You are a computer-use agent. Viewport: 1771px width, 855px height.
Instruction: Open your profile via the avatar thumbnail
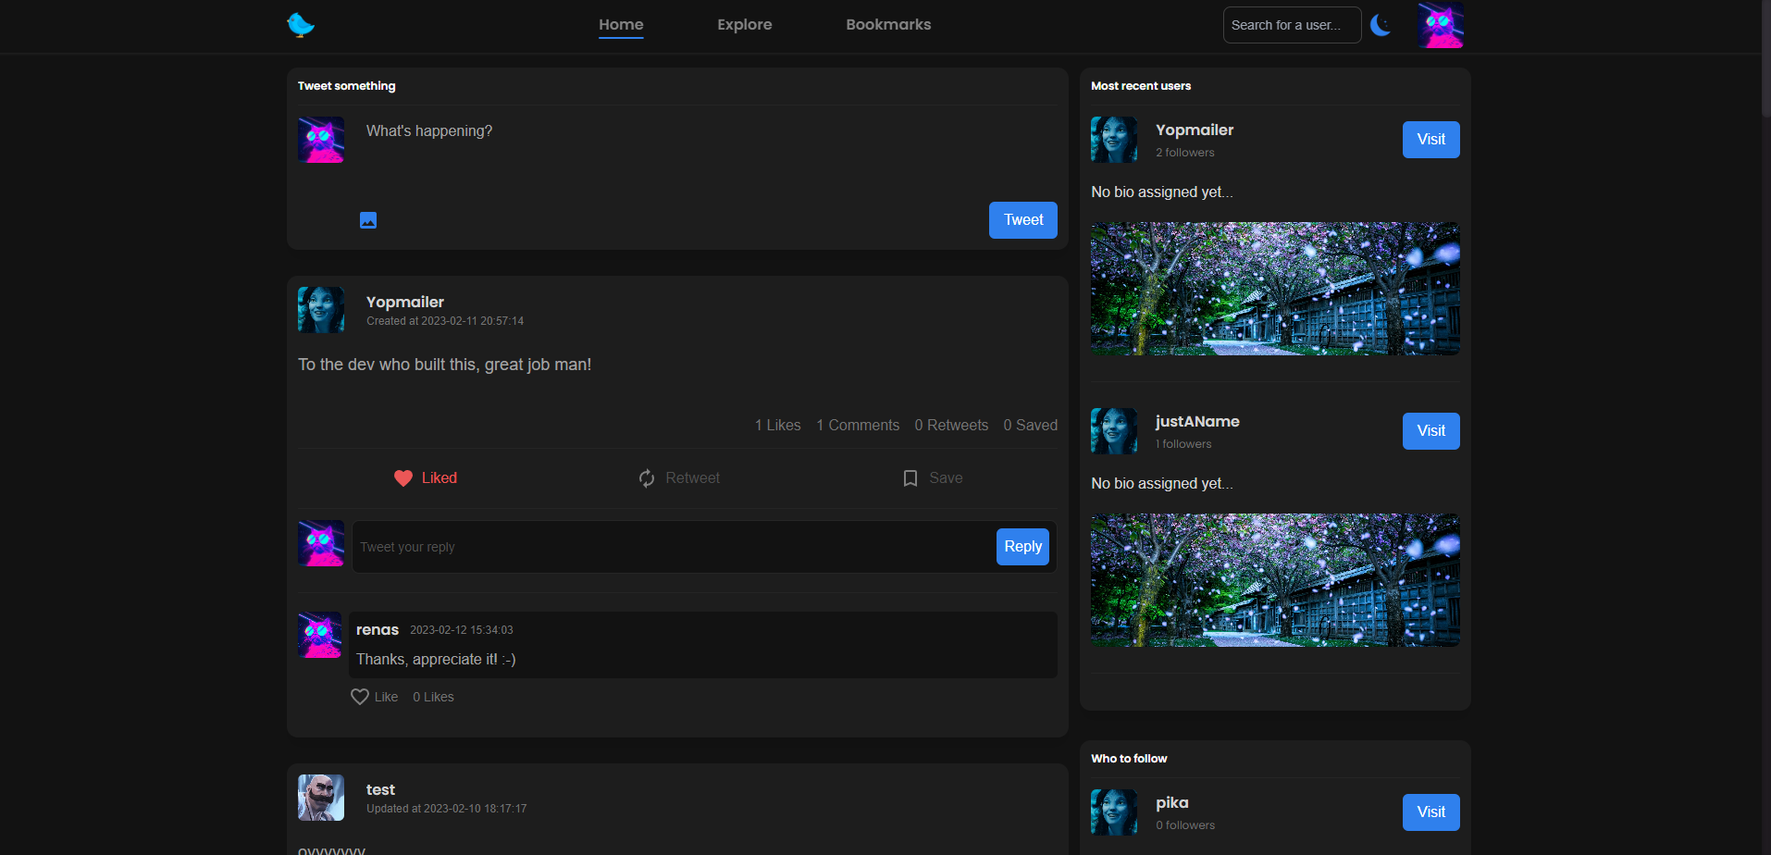click(1440, 25)
